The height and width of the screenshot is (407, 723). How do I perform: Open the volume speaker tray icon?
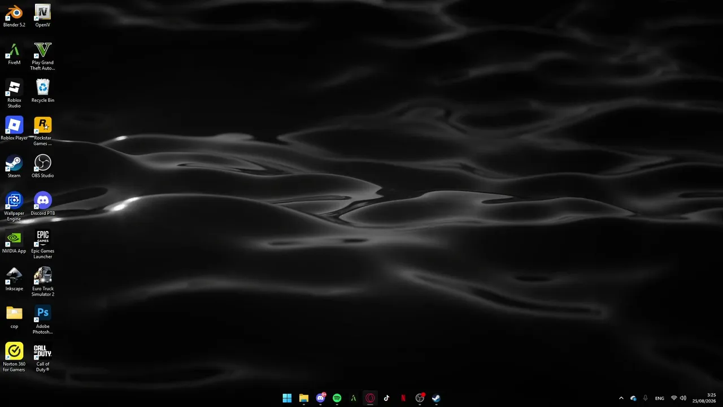(683, 398)
